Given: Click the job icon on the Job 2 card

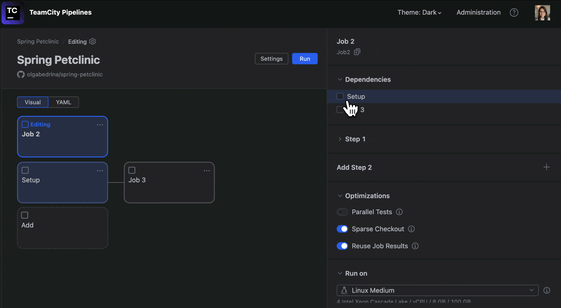Looking at the screenshot, I should [x=25, y=124].
